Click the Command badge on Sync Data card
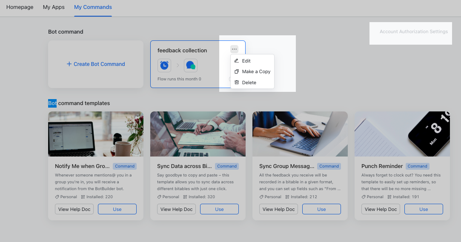 click(227, 166)
